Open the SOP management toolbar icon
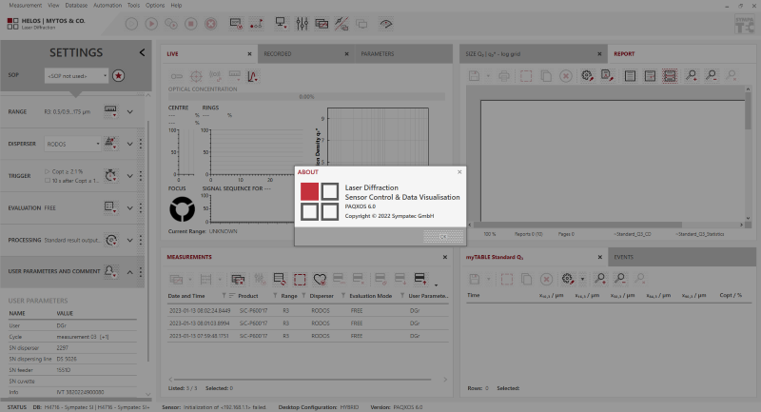 (236, 24)
